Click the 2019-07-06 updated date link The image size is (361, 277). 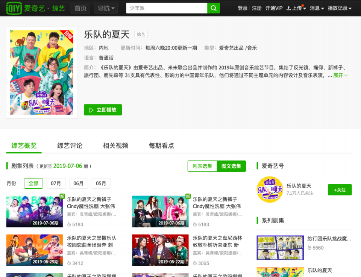[67, 166]
